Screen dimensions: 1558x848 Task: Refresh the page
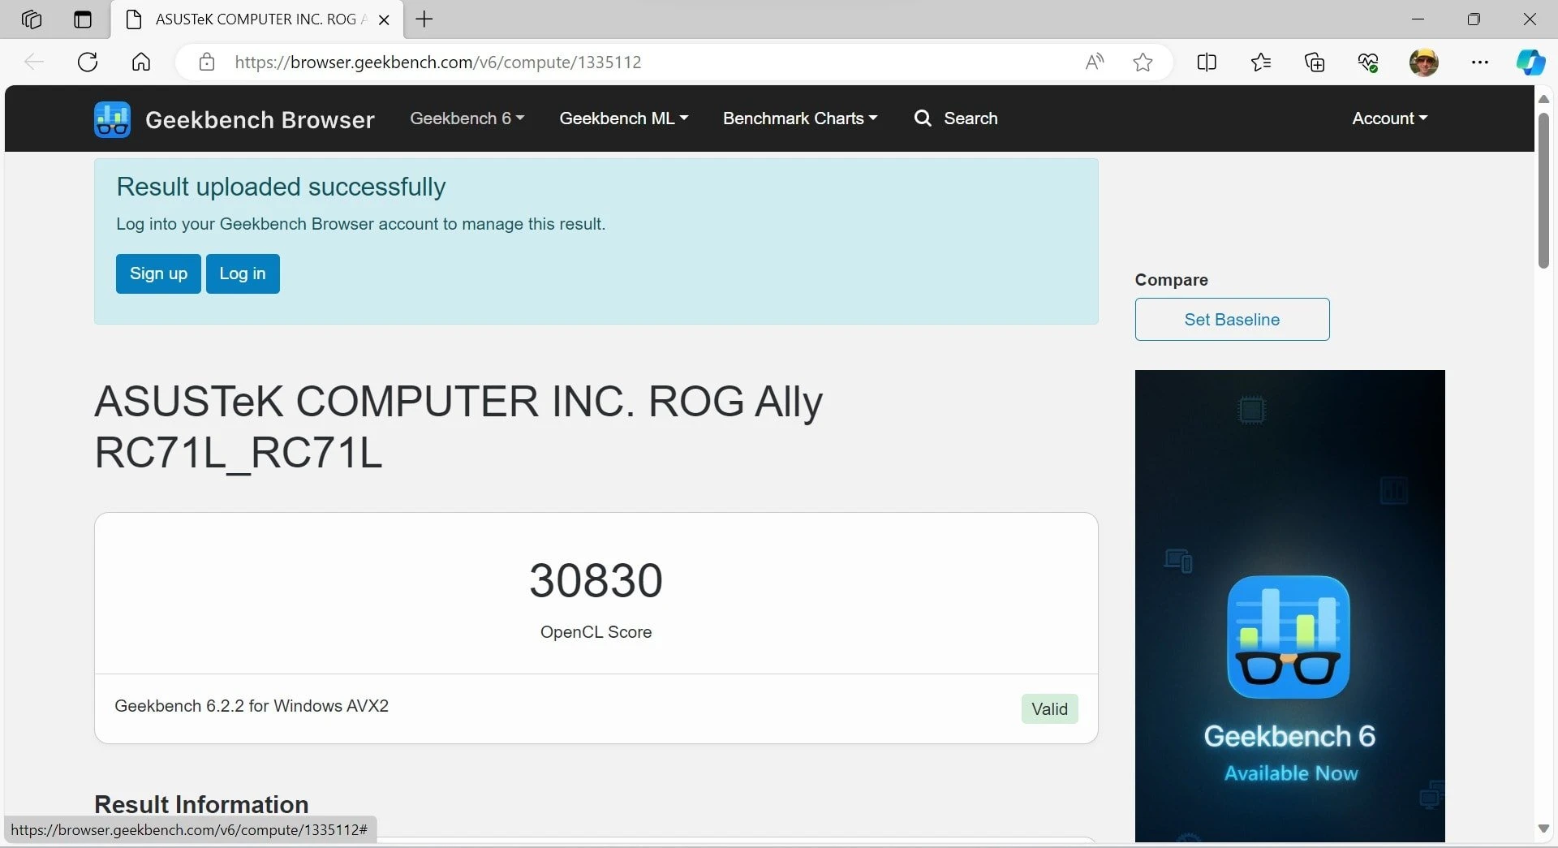pos(88,62)
